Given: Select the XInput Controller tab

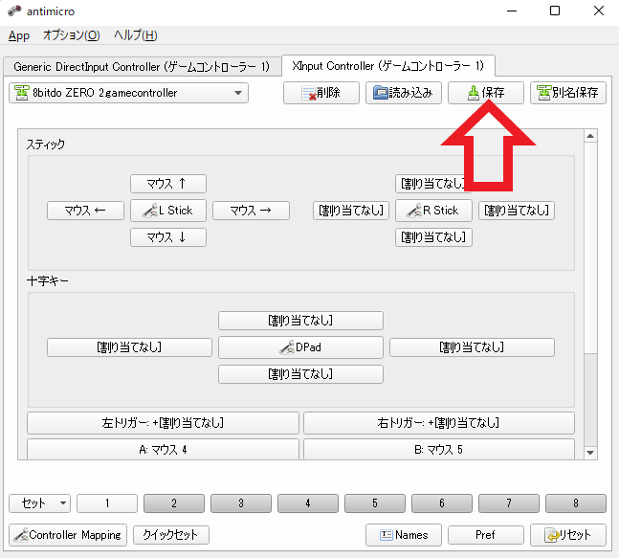Looking at the screenshot, I should [x=388, y=66].
